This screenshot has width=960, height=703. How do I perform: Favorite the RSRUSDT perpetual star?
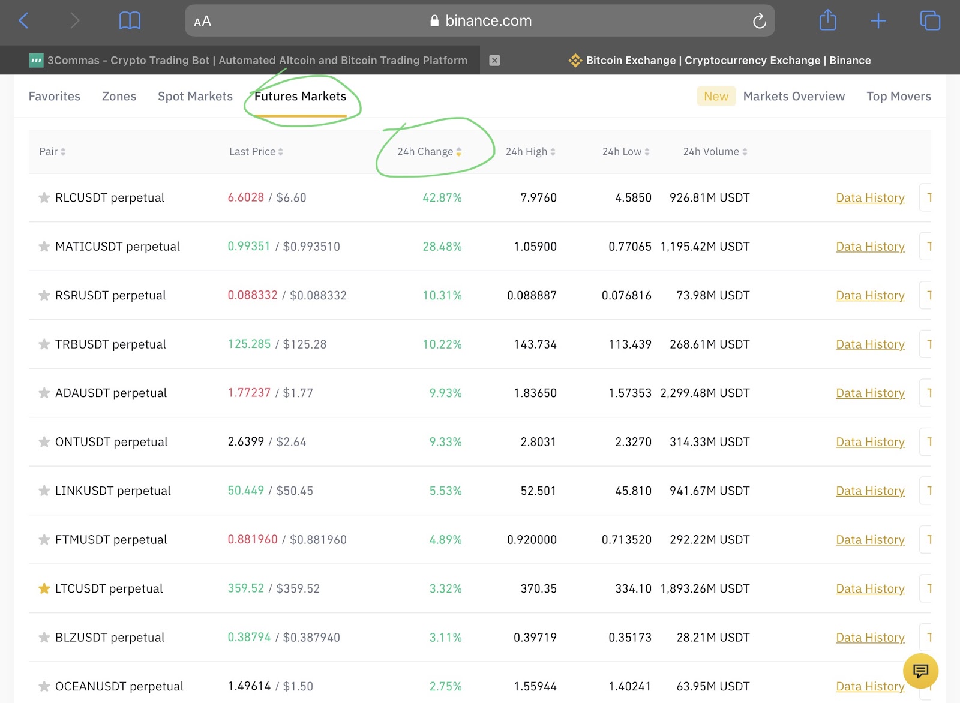coord(44,295)
